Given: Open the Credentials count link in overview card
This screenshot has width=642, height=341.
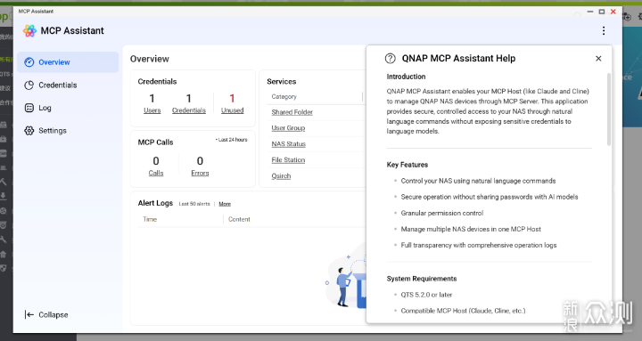Looking at the screenshot, I should pos(189,110).
